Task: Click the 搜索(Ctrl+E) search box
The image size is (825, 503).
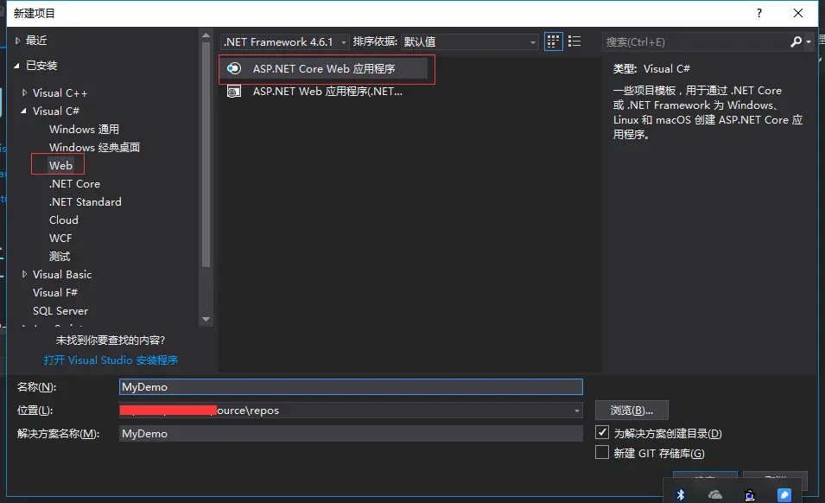Action: click(x=695, y=41)
